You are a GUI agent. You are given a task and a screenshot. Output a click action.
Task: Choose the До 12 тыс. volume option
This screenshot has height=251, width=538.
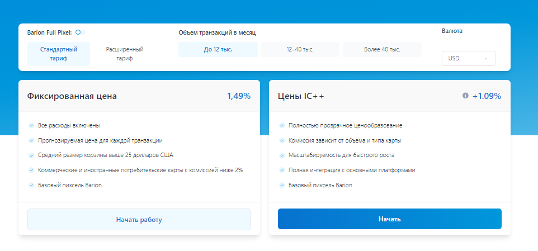(x=218, y=49)
